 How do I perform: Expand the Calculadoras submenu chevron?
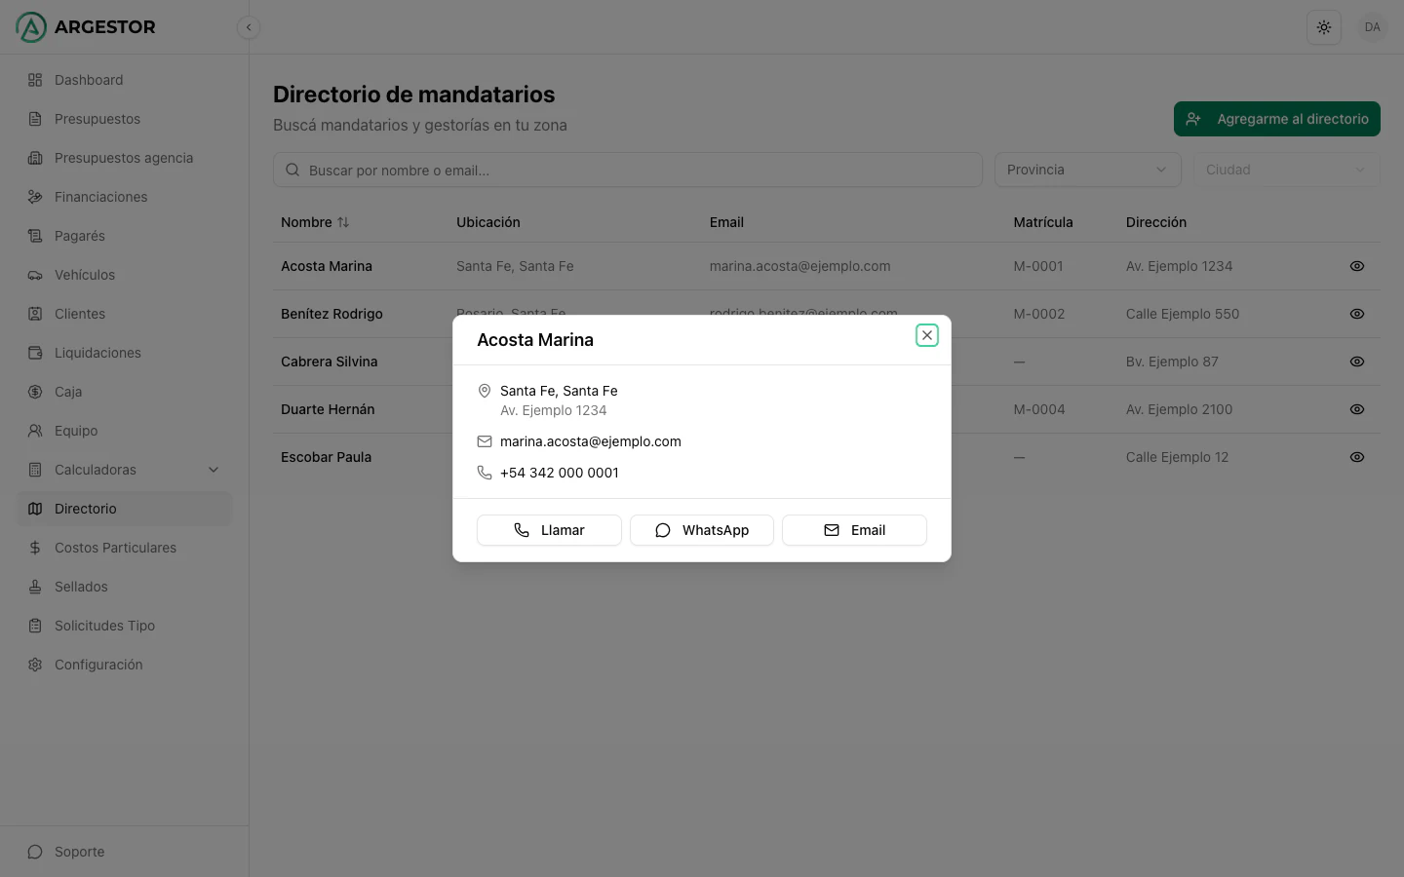click(214, 470)
